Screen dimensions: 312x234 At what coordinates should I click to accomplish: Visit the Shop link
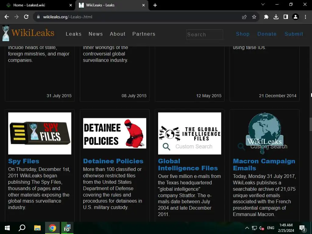(243, 34)
